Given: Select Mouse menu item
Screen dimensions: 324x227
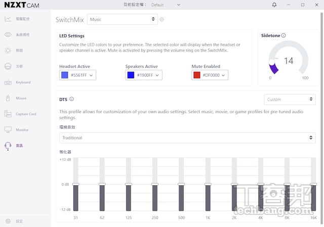Looking at the screenshot, I should point(21,98).
